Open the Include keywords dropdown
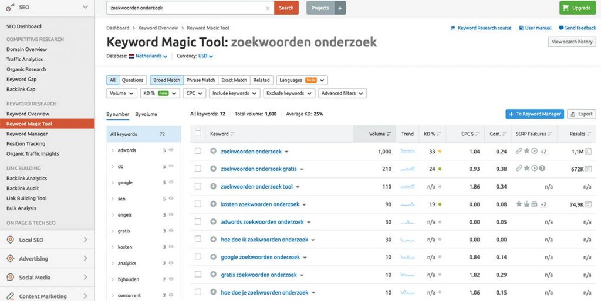This screenshot has height=301, width=601. pyautogui.click(x=235, y=93)
